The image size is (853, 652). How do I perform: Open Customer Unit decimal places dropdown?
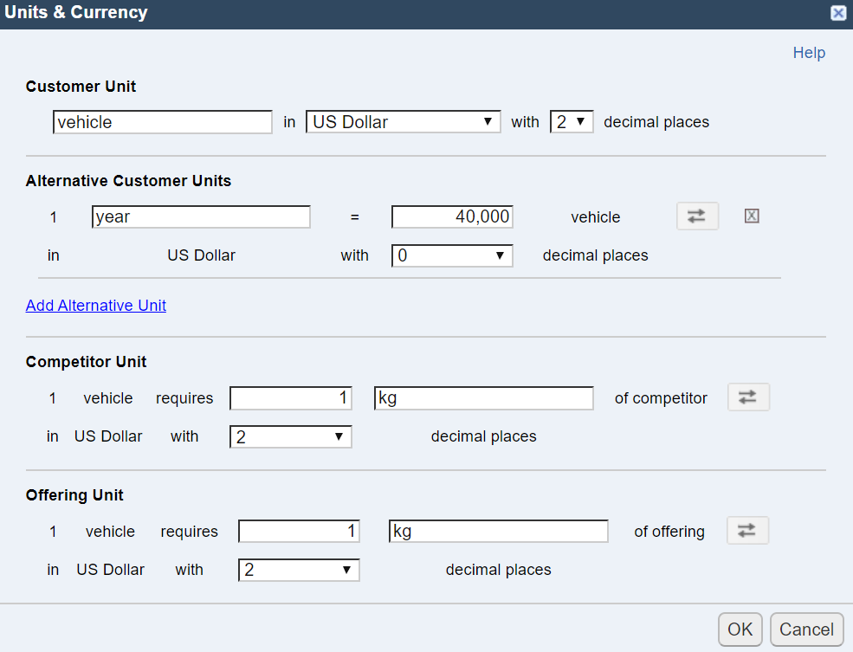click(x=572, y=122)
